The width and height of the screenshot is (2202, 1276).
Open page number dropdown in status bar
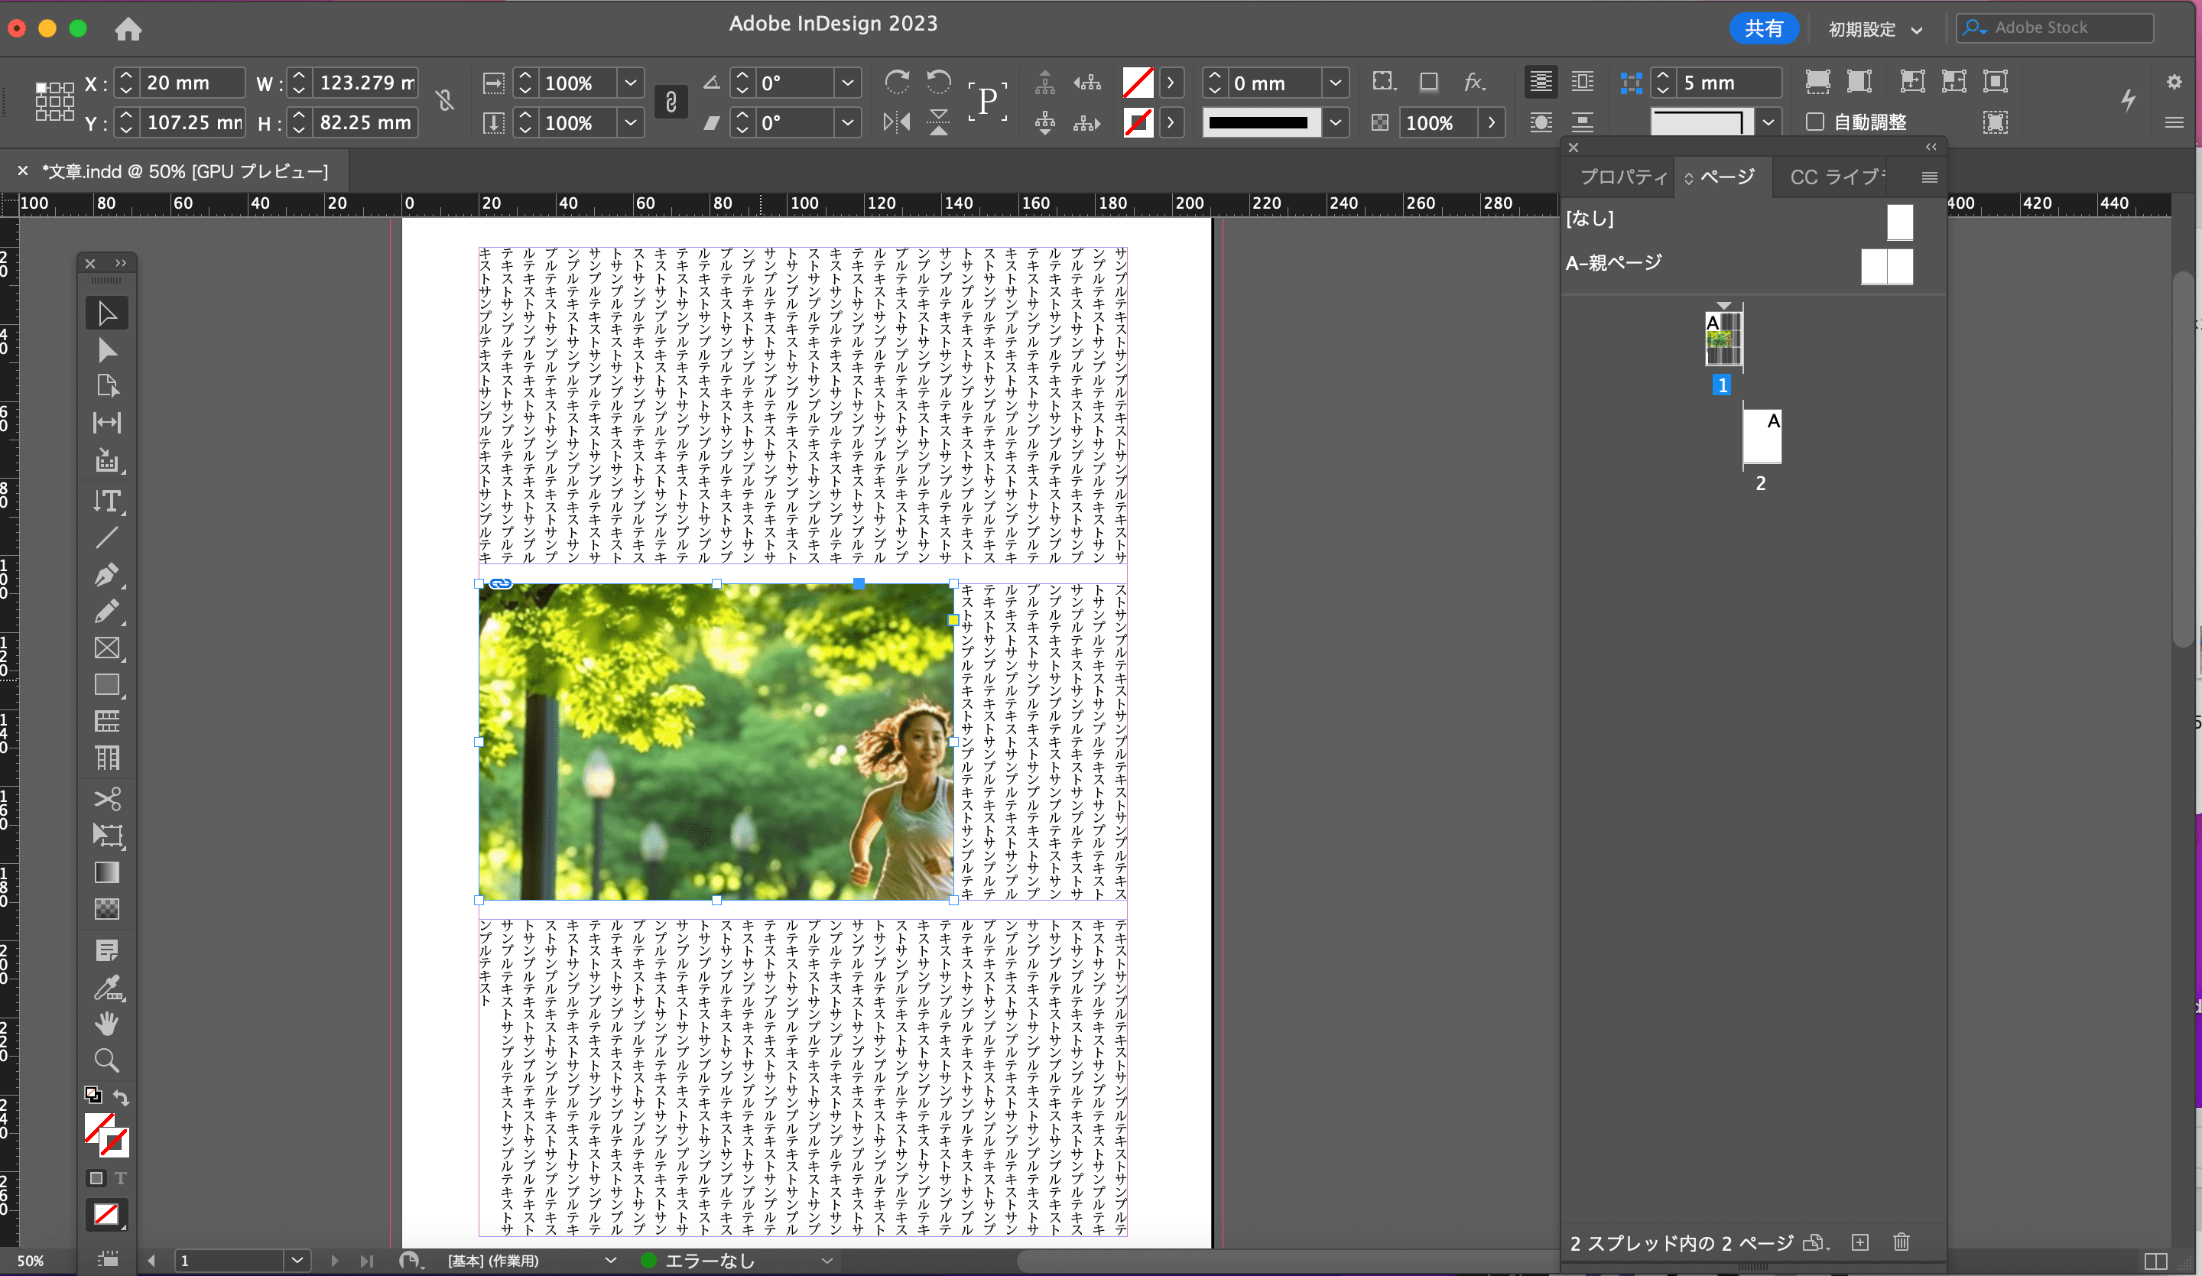[297, 1260]
